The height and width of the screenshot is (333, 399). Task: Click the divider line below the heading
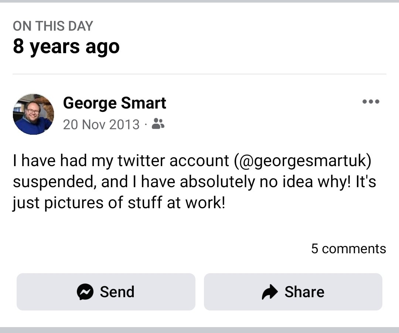(x=199, y=74)
